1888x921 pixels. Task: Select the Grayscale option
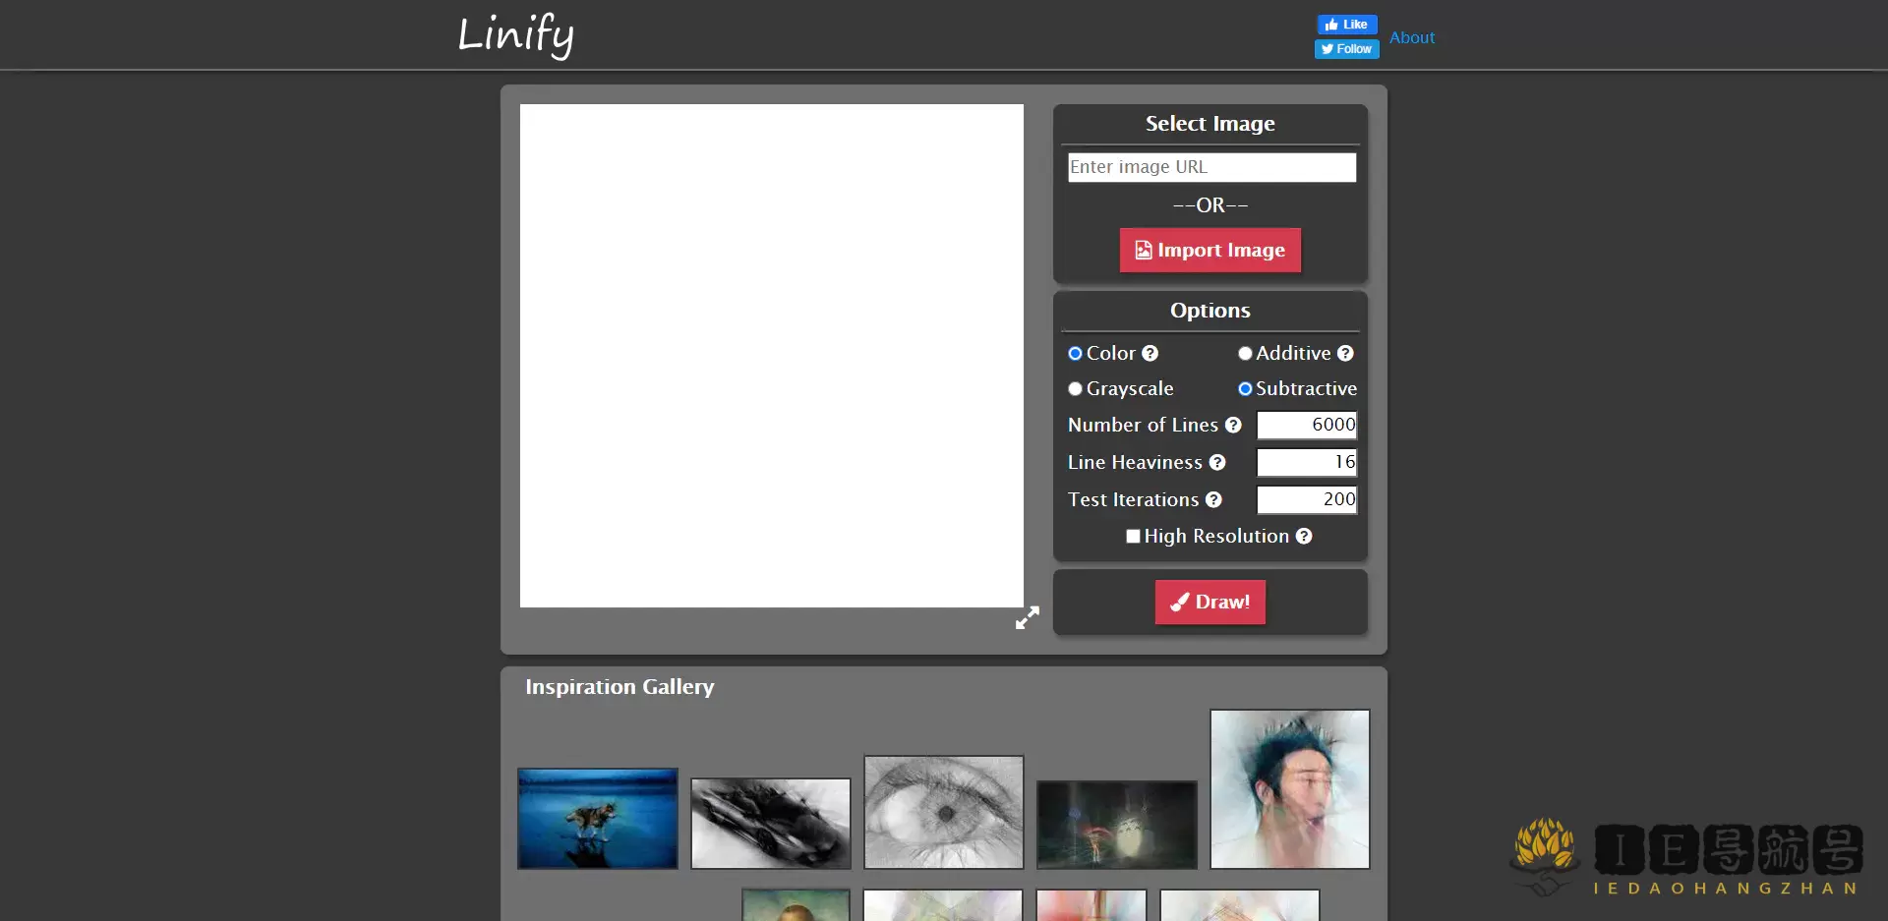1075,388
